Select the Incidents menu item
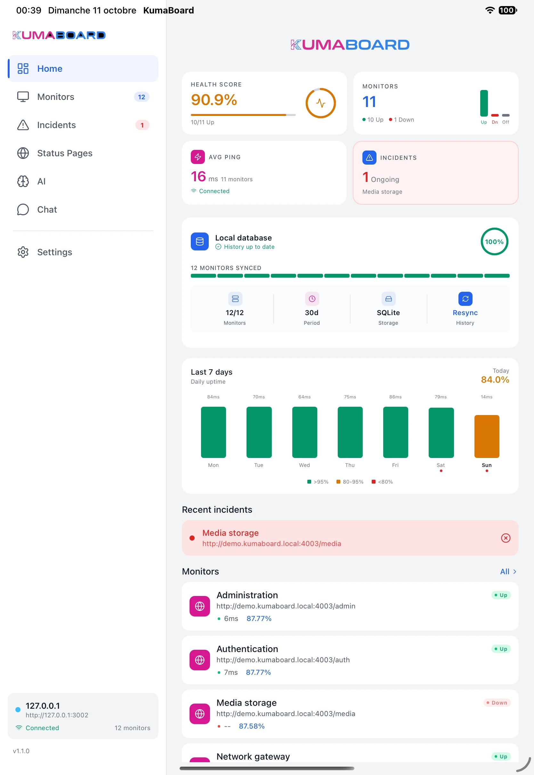 pyautogui.click(x=83, y=125)
